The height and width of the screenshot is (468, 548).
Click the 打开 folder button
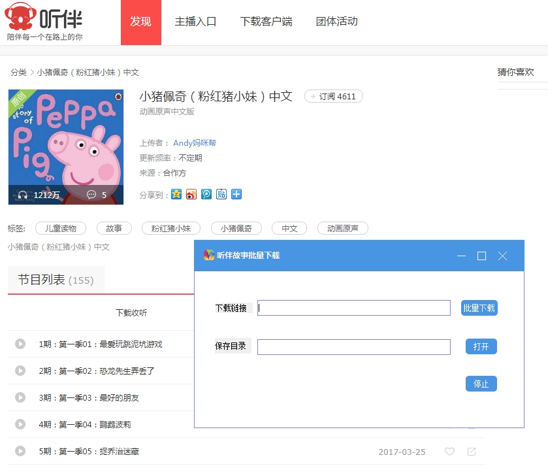tap(481, 346)
